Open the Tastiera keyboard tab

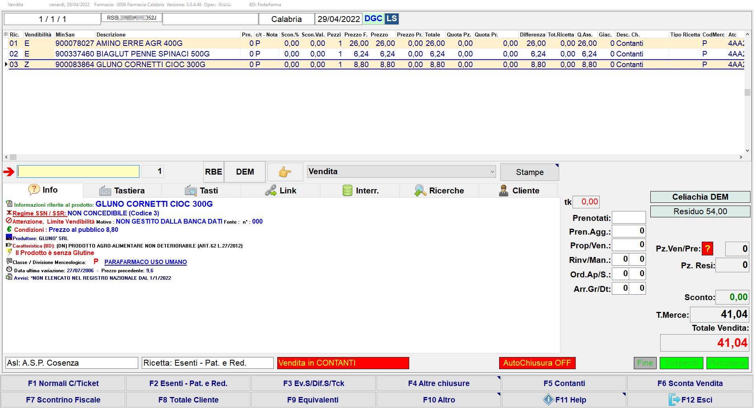pyautogui.click(x=122, y=191)
